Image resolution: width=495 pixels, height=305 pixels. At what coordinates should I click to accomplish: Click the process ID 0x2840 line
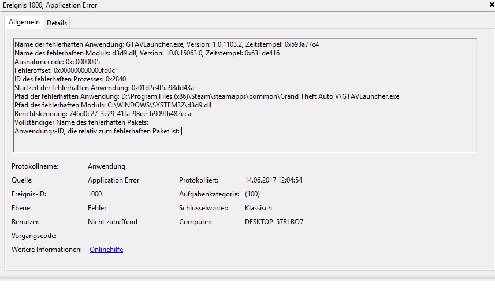tap(70, 79)
